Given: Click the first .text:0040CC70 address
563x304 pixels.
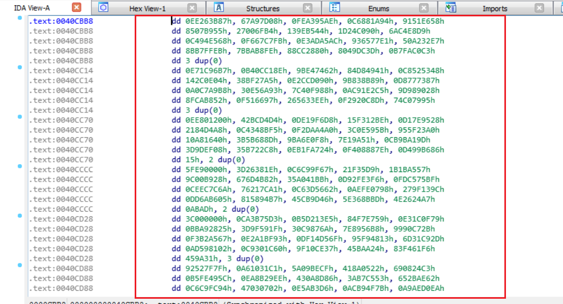Looking at the screenshot, I should tap(61, 120).
